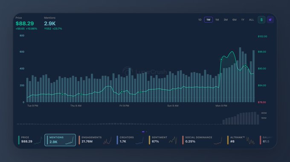This screenshot has width=290, height=162.
Task: Switch chart to 1Y range
Action: 243,20
